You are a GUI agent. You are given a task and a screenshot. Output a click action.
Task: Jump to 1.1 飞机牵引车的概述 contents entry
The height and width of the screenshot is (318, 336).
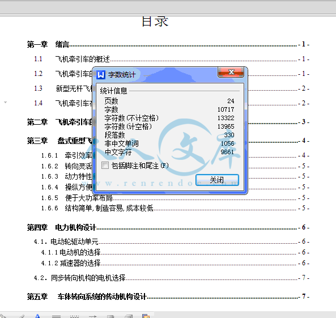[172, 59]
